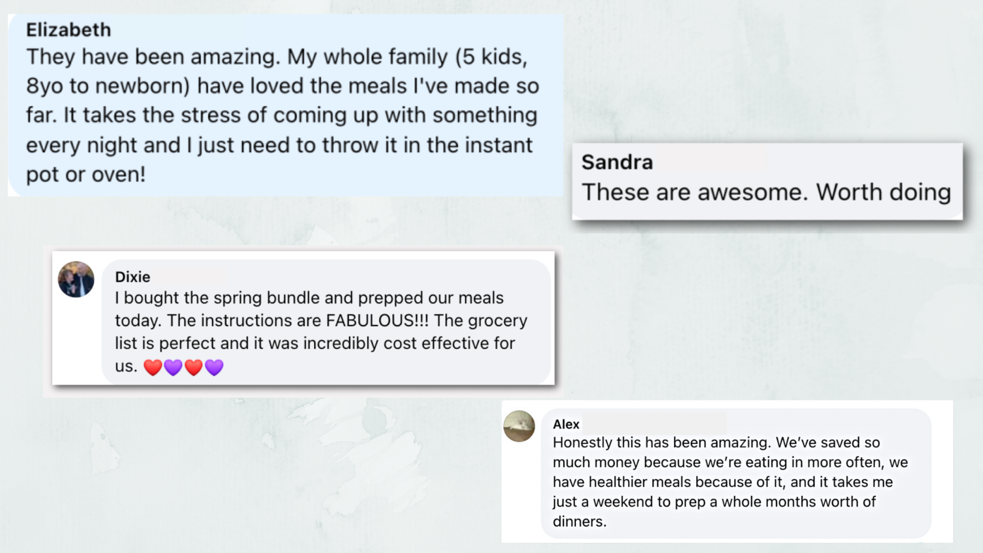Click the blurred surname beside Alex
This screenshot has width=983, height=553.
654,424
